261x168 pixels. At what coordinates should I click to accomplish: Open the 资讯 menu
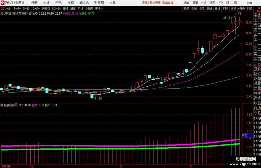pyautogui.click(x=59, y=3)
